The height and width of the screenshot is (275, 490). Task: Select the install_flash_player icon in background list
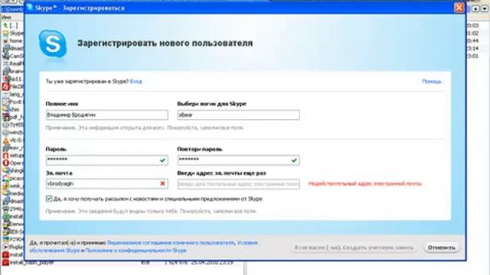click(x=5, y=262)
